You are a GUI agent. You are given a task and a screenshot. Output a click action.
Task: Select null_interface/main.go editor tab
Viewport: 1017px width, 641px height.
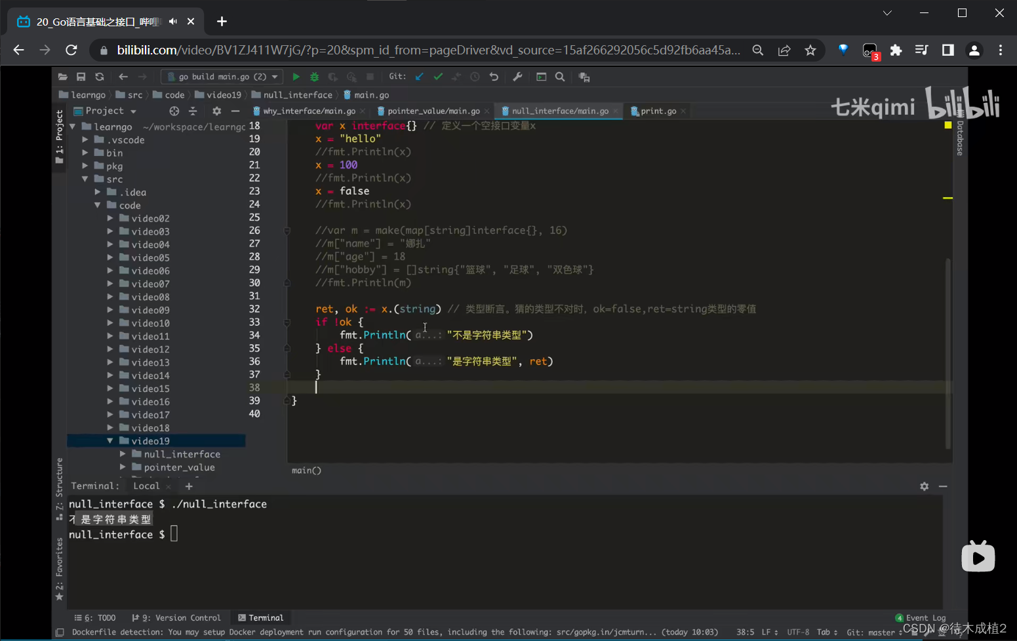(560, 111)
